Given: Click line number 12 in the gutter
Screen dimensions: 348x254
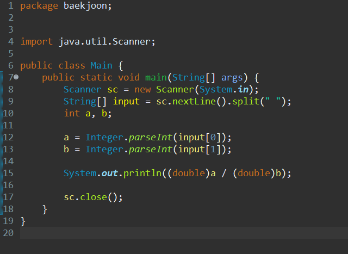Looking at the screenshot, I should 8,138.
